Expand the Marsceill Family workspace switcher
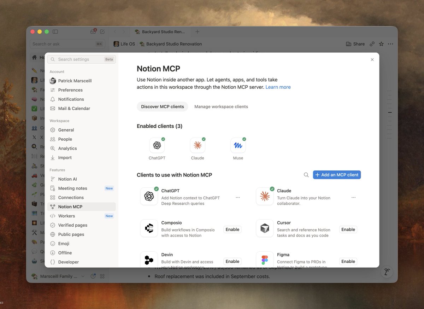424x309 pixels. (x=58, y=276)
